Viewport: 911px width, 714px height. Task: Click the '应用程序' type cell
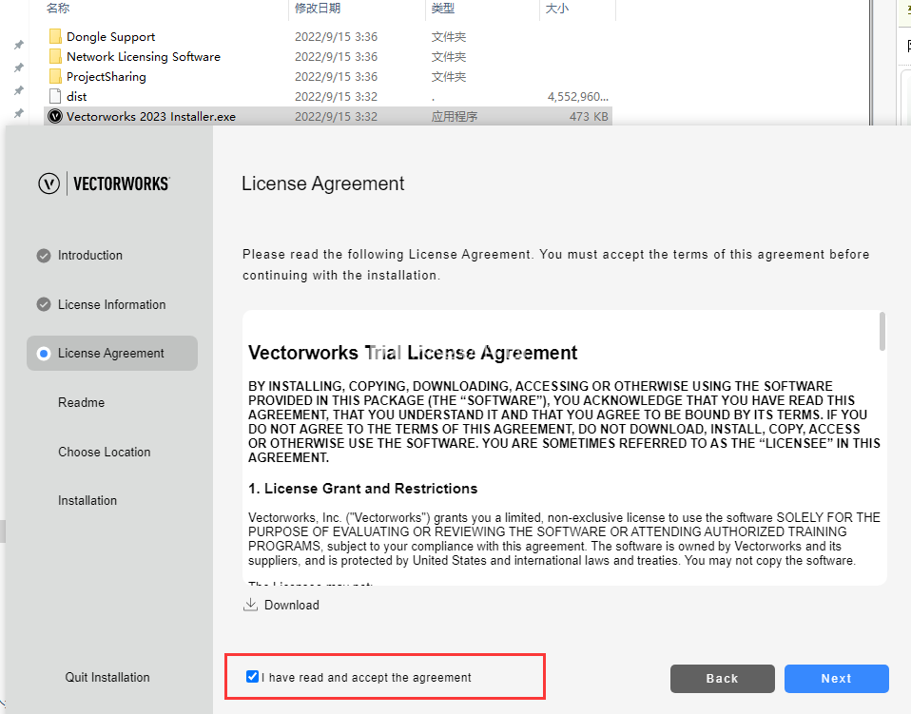pyautogui.click(x=455, y=116)
